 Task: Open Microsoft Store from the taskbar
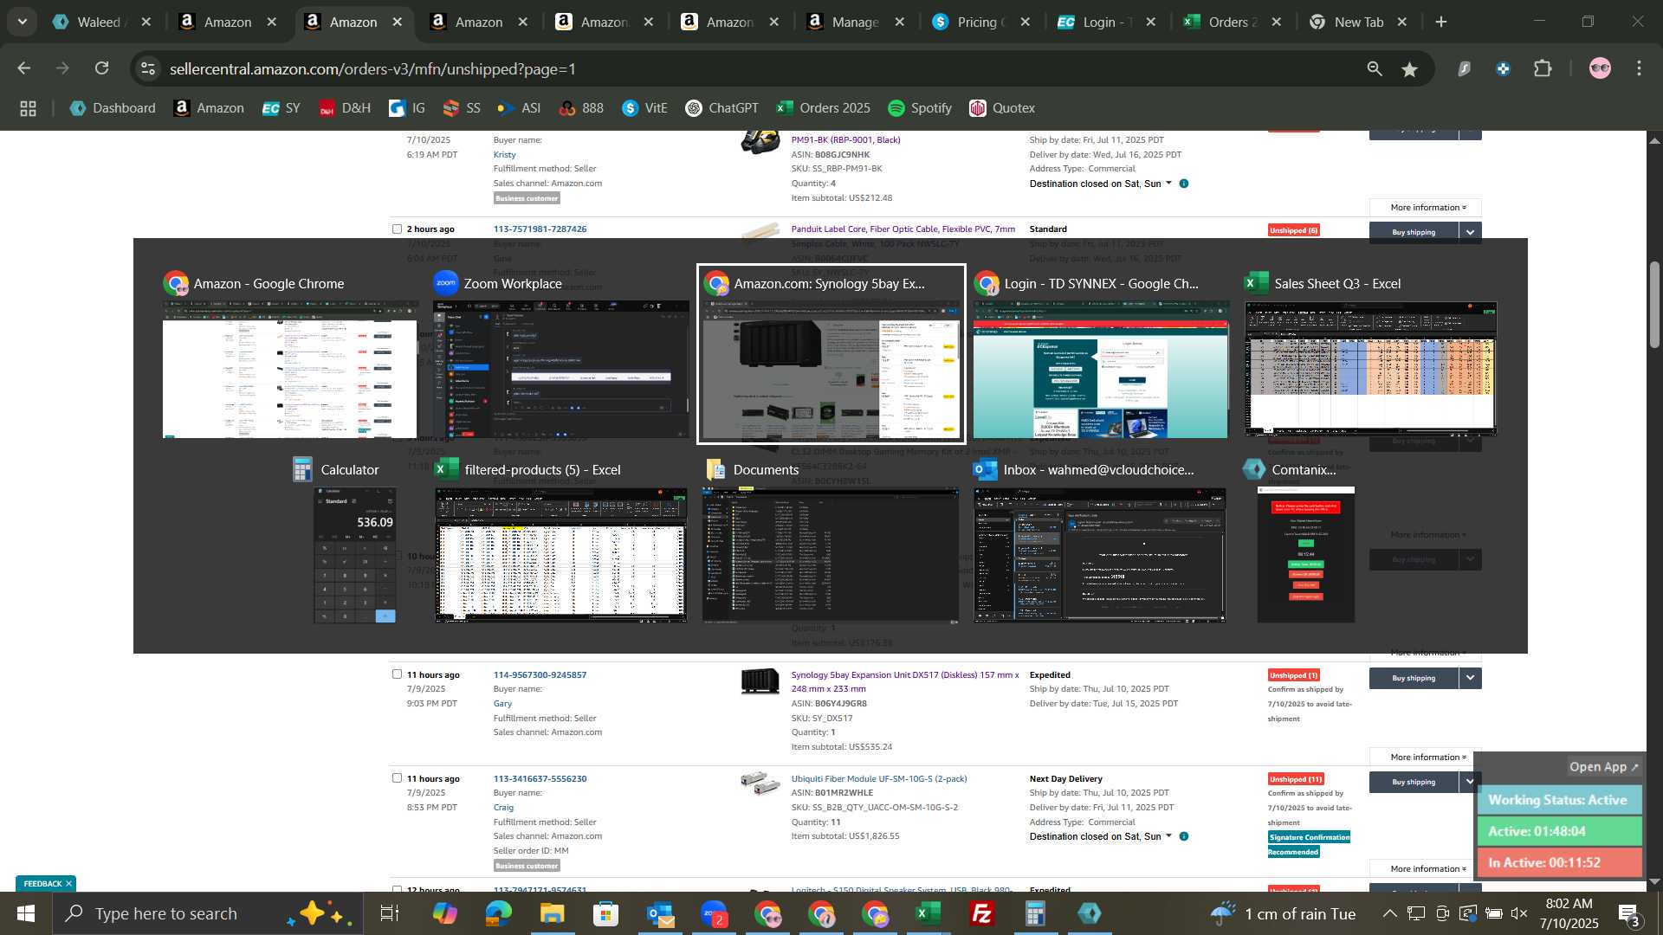(605, 913)
